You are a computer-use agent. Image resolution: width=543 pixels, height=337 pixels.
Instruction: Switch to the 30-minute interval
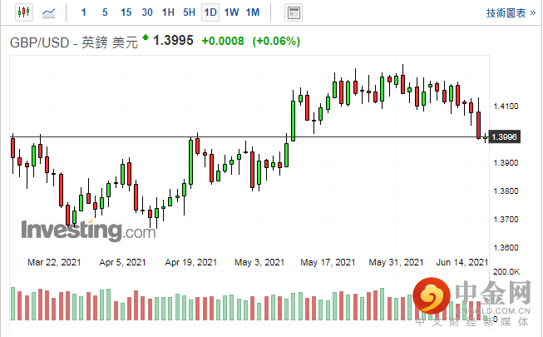(x=147, y=12)
